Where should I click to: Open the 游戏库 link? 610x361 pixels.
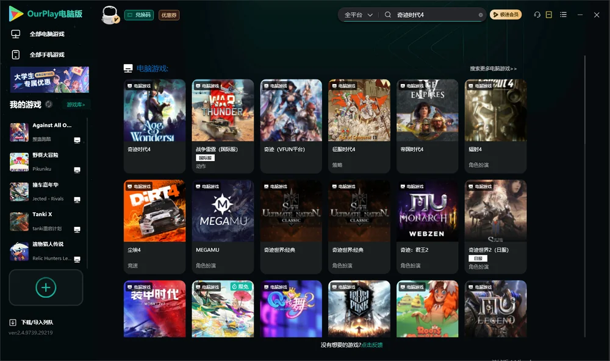click(x=76, y=104)
